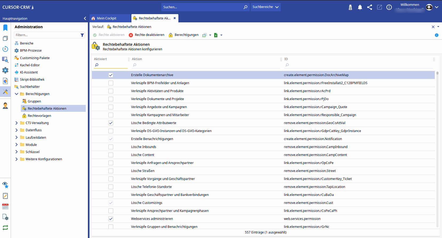Click the calendar icon in left sidebar
Viewport: 442px width, 238px height.
pyautogui.click(x=5, y=206)
